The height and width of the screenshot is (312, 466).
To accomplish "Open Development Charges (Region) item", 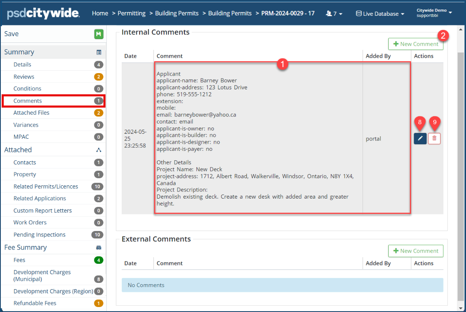I will coord(53,291).
